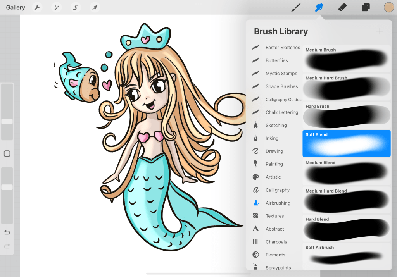Open the Adjustments magic wand menu
The width and height of the screenshot is (397, 277).
click(x=57, y=7)
